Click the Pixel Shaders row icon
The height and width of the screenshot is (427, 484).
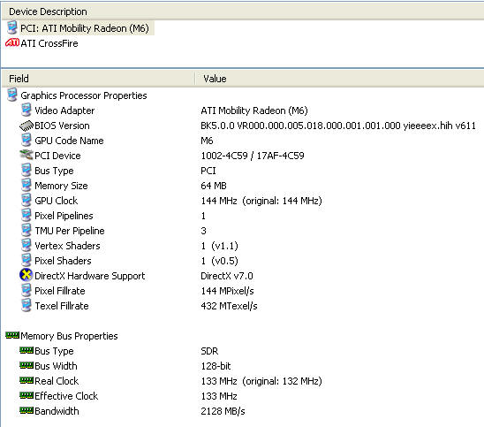(x=26, y=260)
